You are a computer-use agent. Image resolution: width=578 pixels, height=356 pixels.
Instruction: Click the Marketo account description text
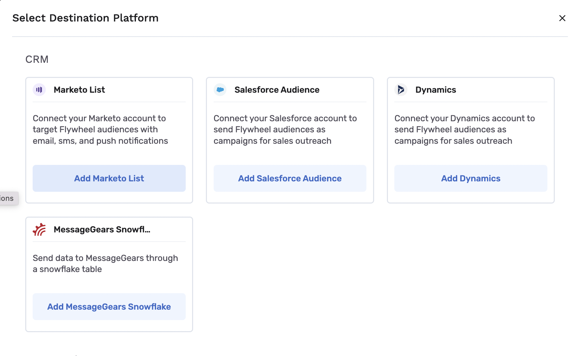(100, 130)
